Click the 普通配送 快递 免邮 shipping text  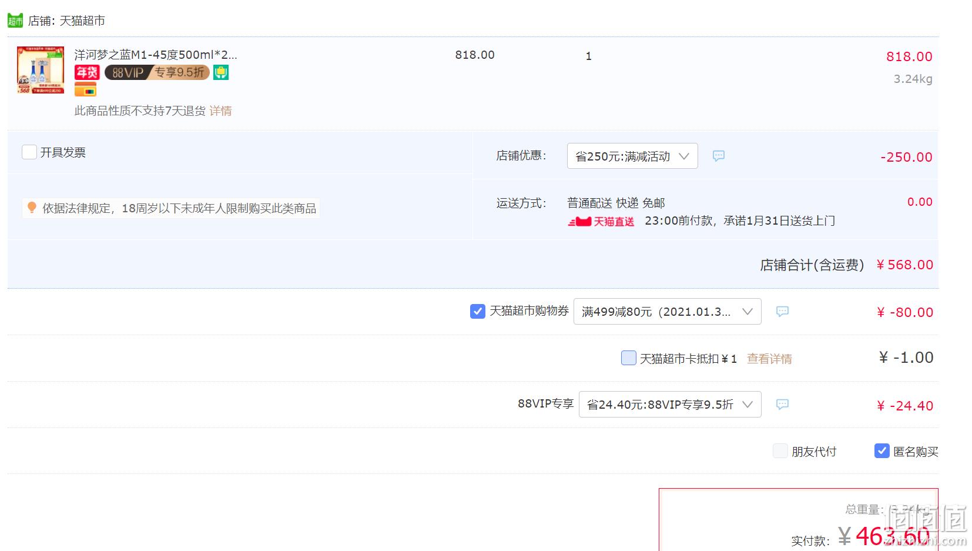(616, 203)
